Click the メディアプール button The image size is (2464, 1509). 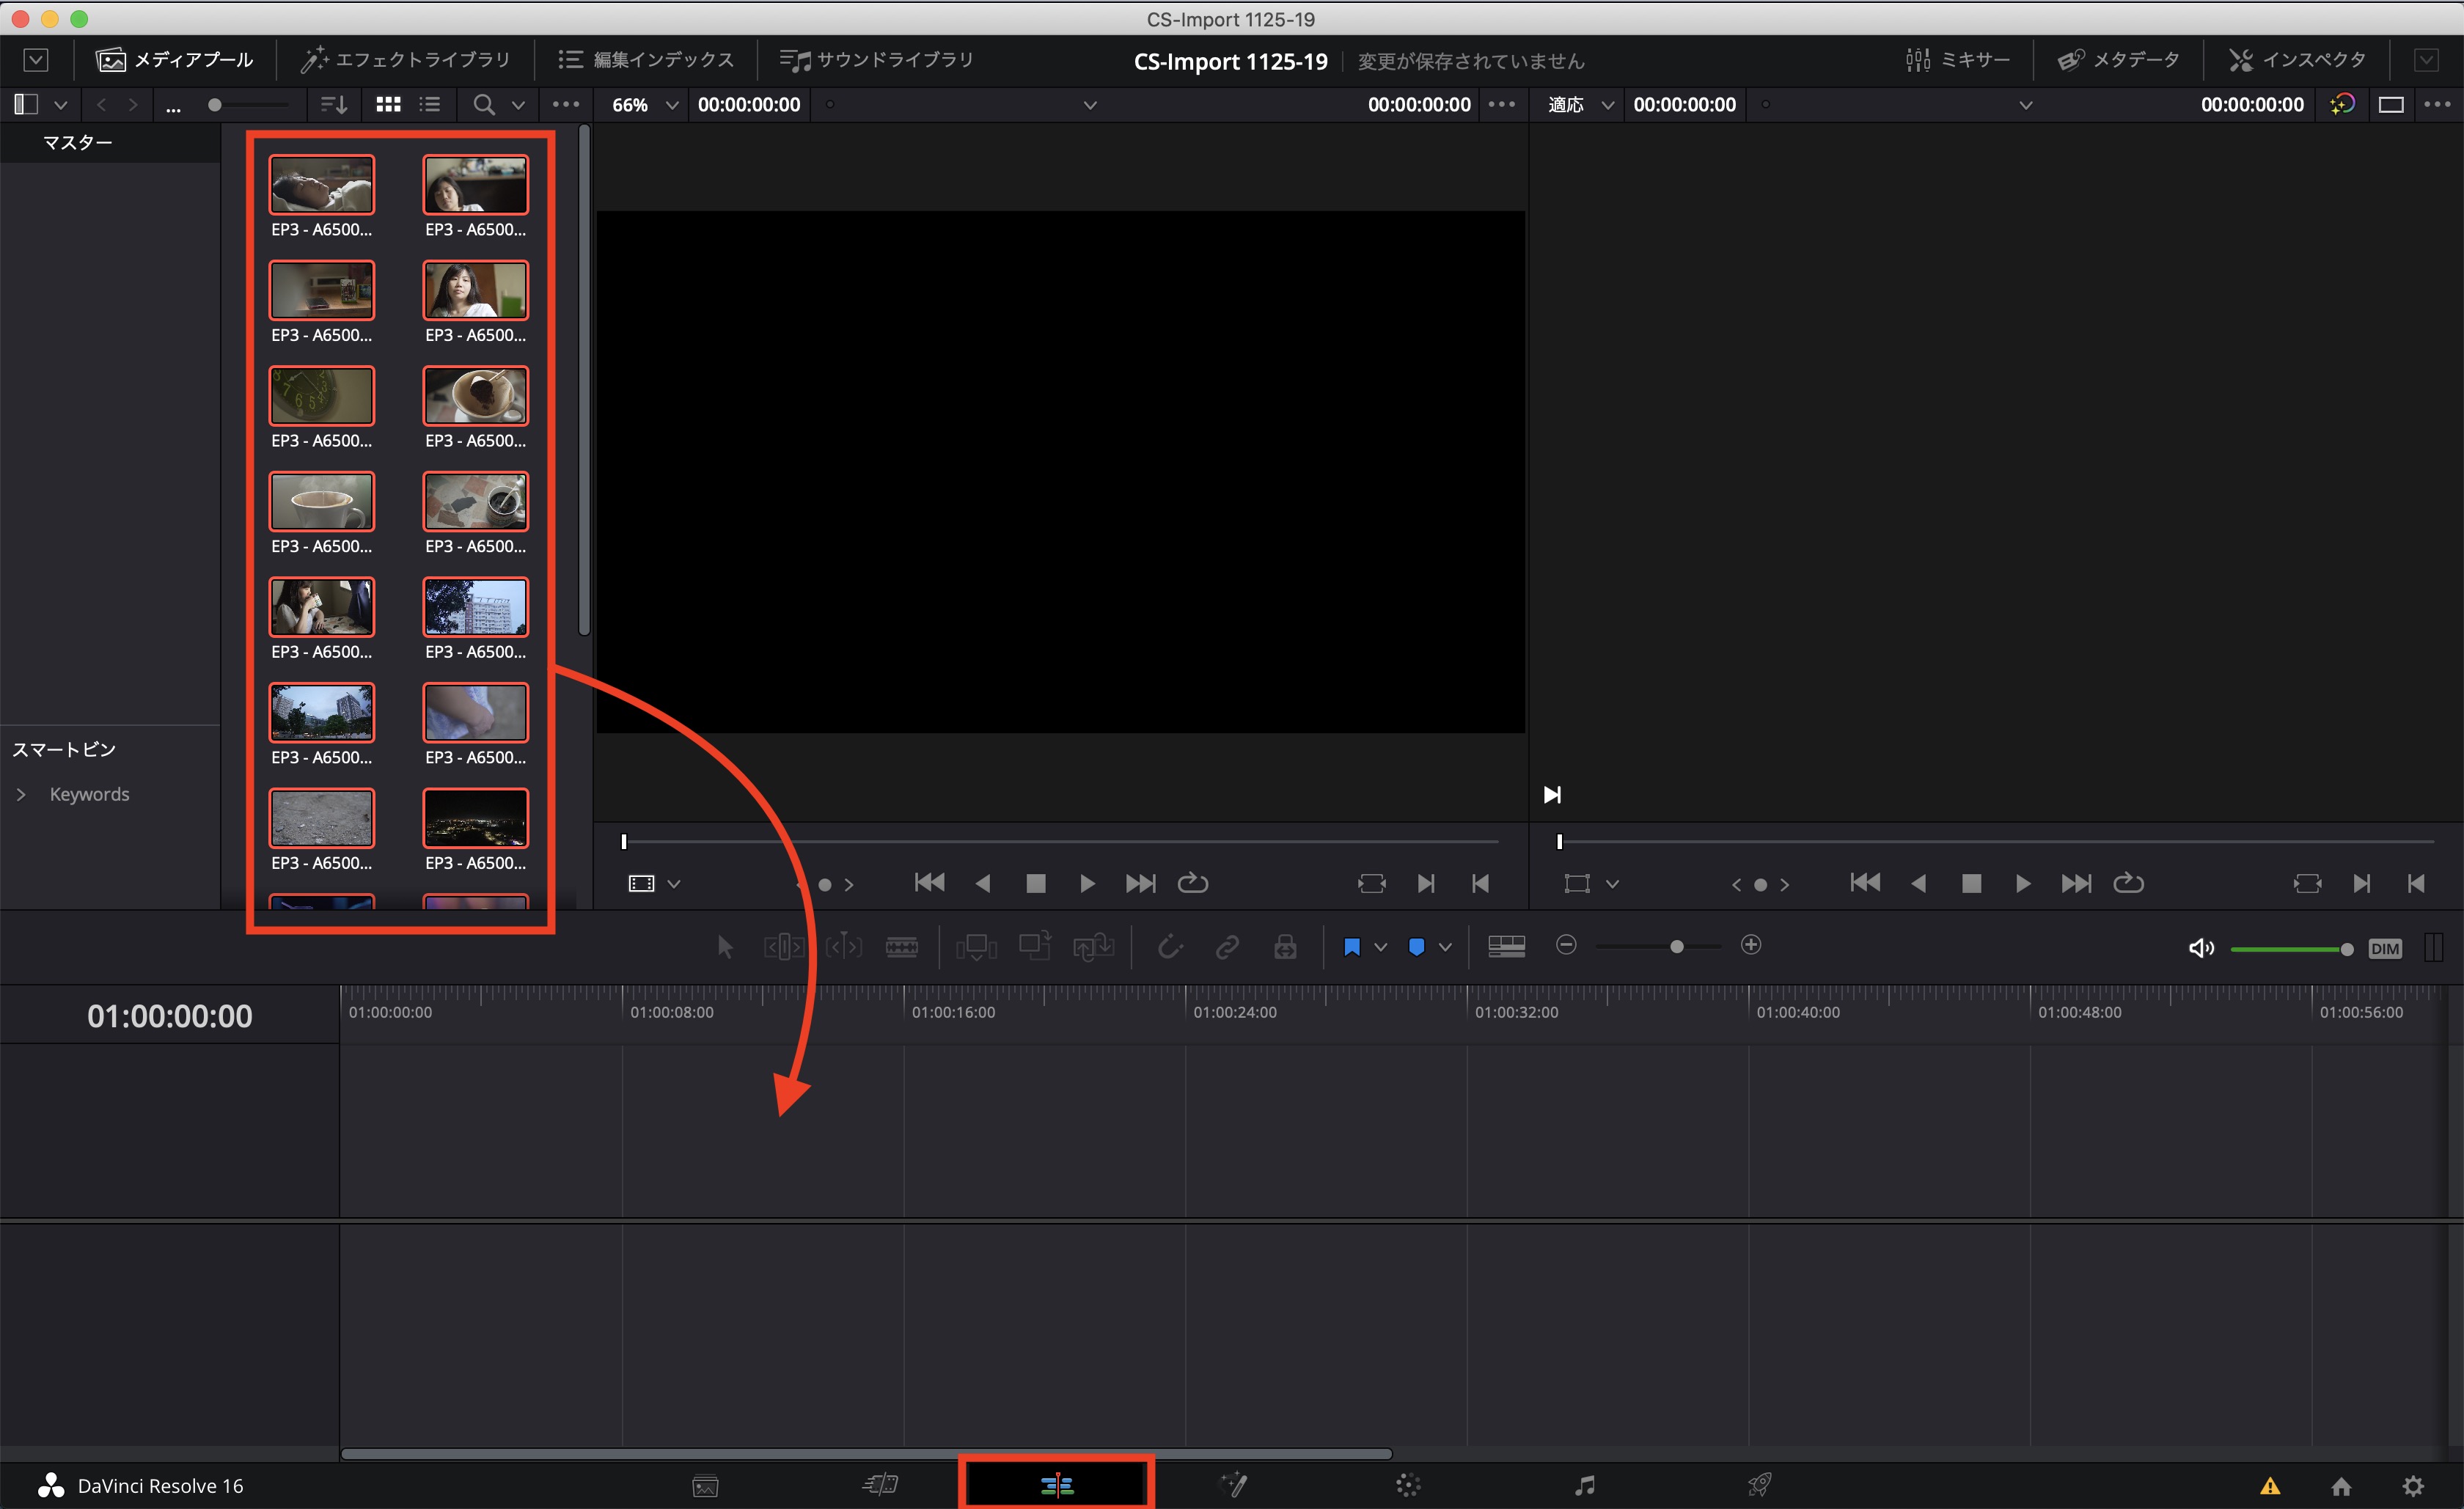tap(175, 60)
